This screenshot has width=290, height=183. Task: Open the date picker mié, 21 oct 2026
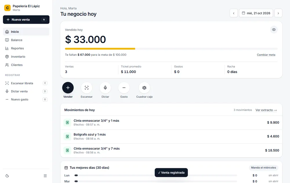(x=256, y=13)
